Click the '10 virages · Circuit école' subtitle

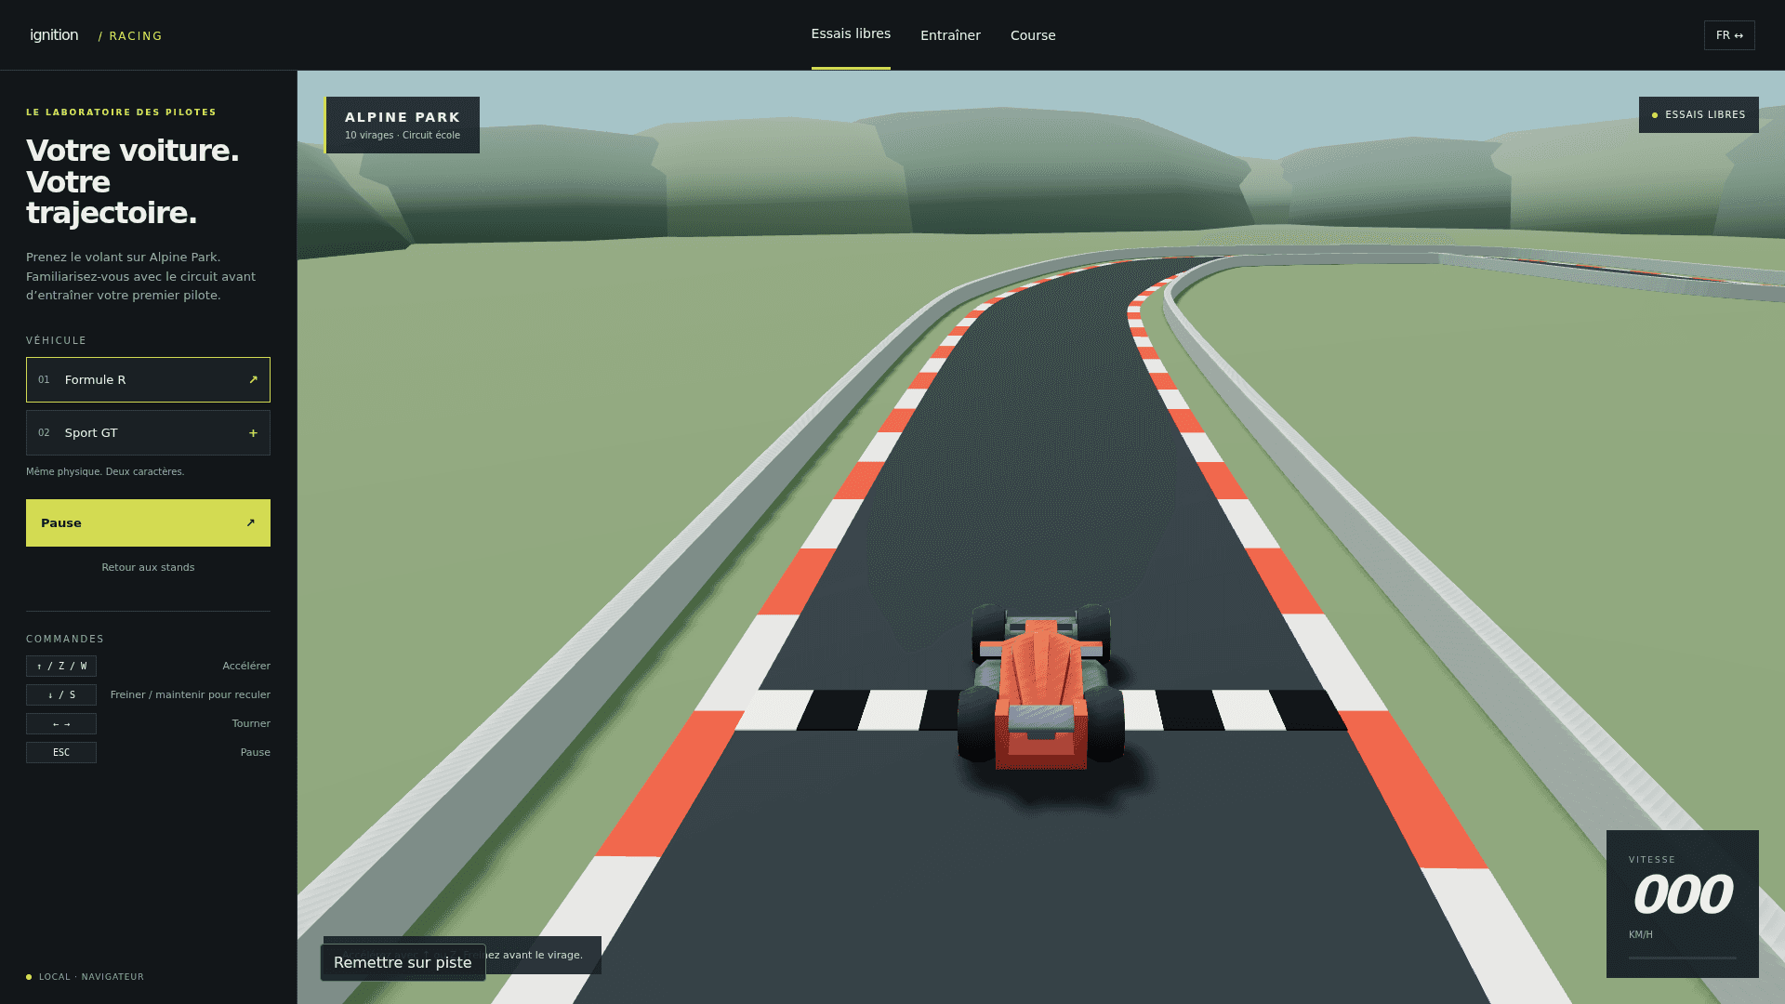[403, 135]
